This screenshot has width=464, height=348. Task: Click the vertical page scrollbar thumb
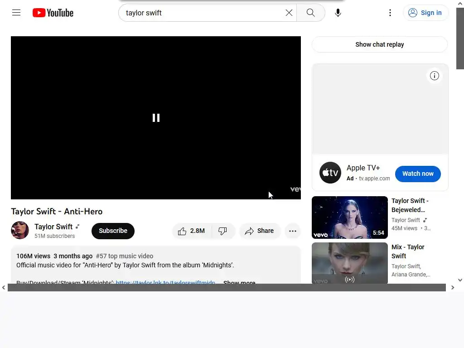[x=460, y=39]
